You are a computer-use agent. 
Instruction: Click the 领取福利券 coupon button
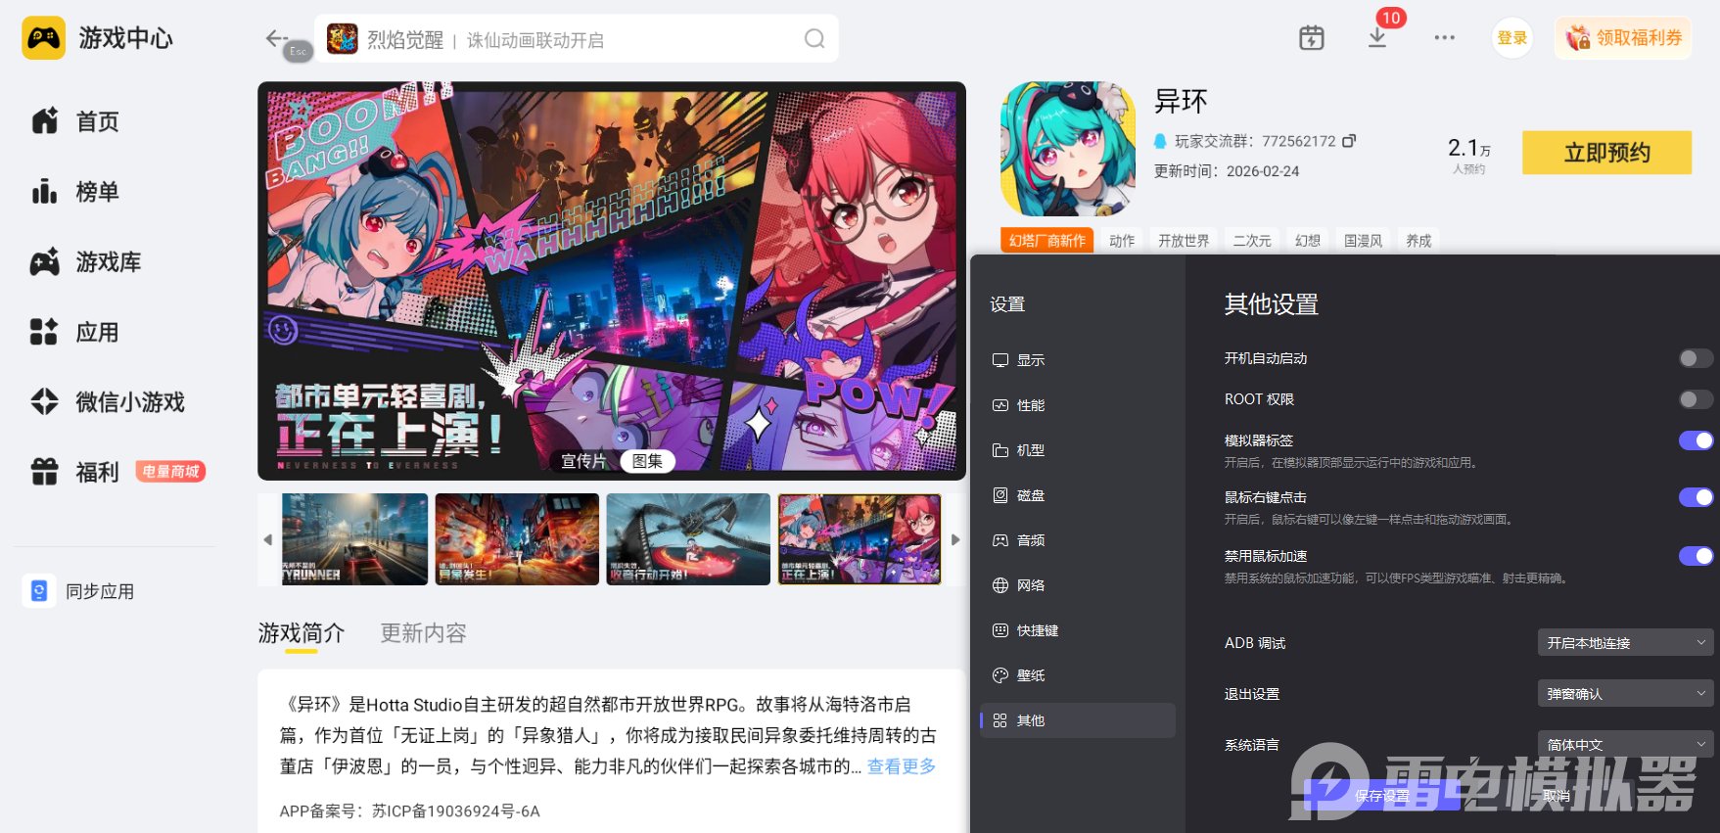(x=1623, y=38)
